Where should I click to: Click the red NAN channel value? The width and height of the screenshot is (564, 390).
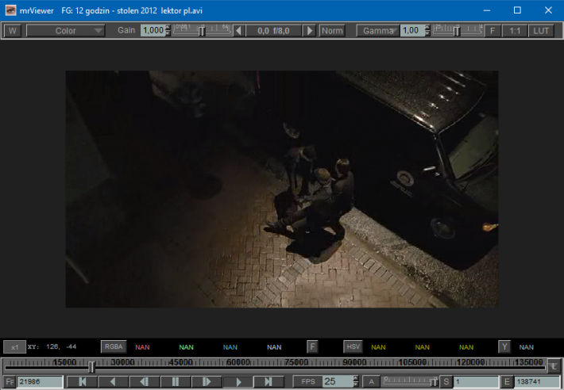[142, 347]
